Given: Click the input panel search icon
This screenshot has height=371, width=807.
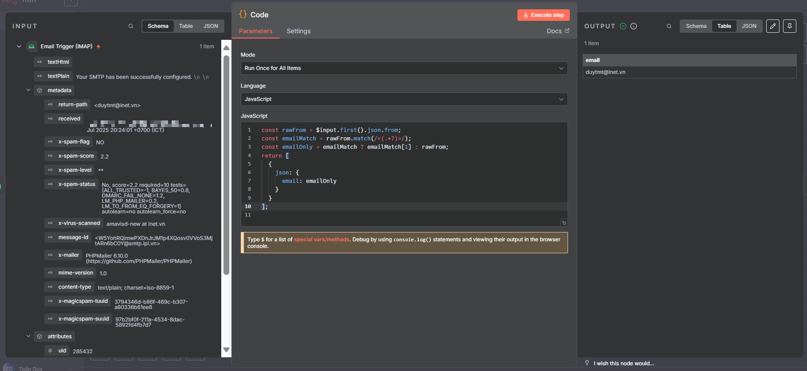Looking at the screenshot, I should click(131, 26).
